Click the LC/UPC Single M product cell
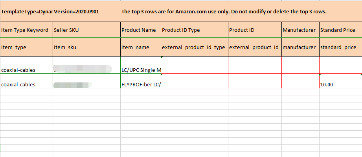 pos(140,70)
